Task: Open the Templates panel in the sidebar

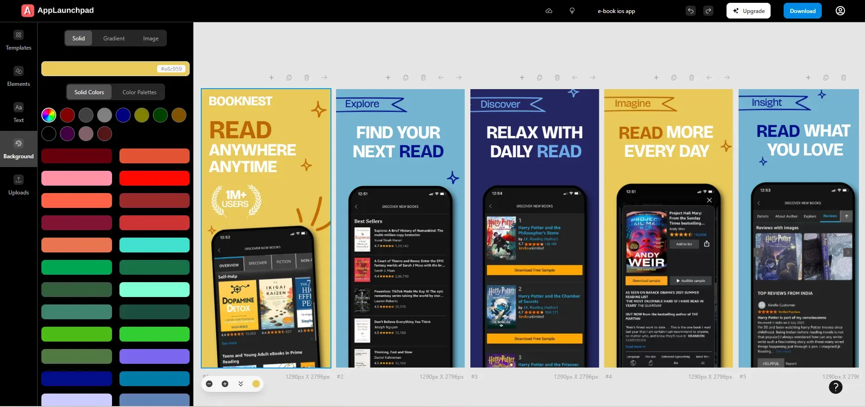Action: (x=19, y=41)
